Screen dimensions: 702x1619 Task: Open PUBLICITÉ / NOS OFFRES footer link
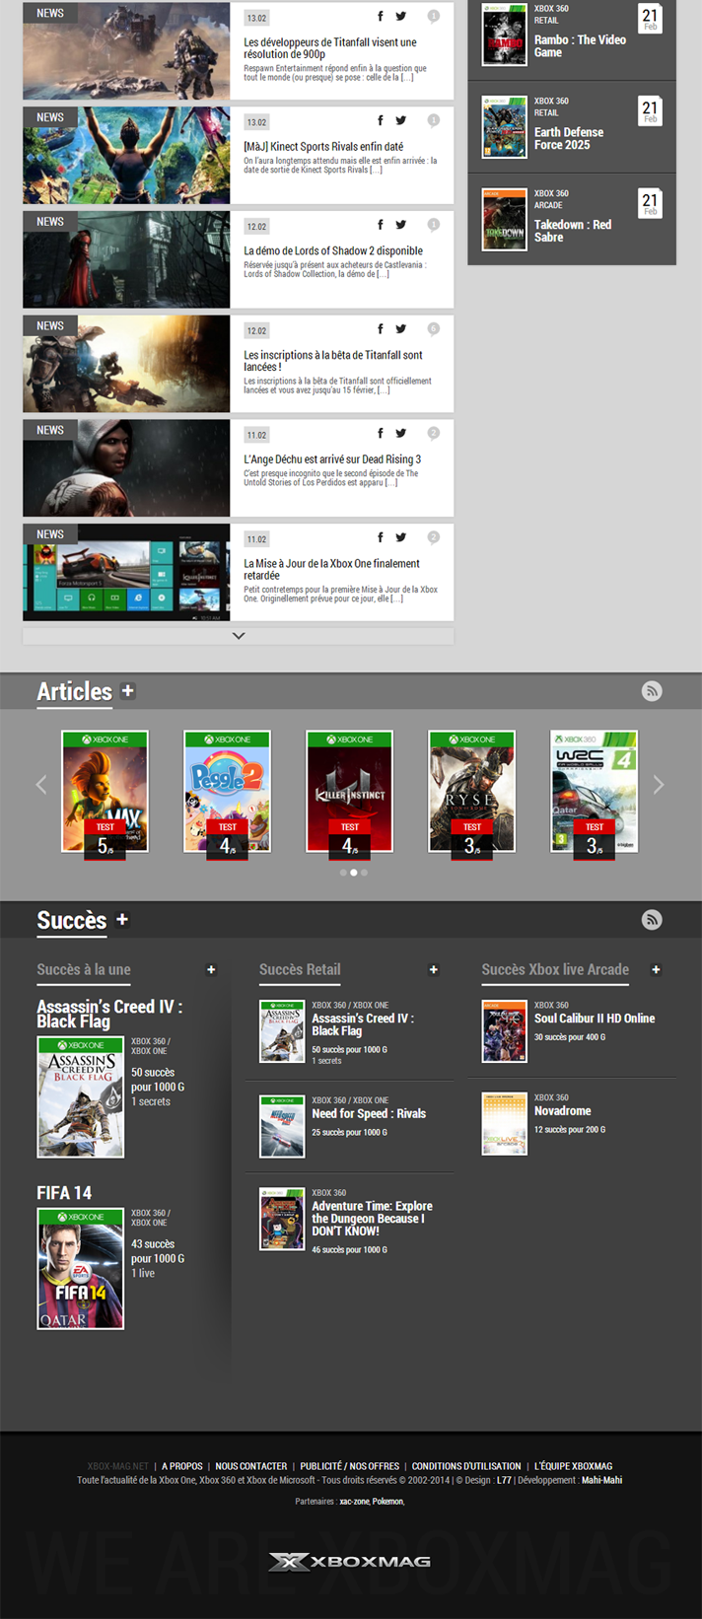tap(350, 1466)
